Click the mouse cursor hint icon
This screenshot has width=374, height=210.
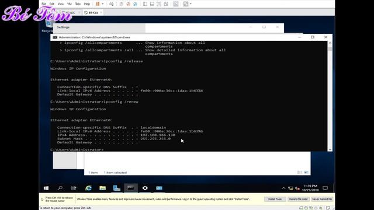tap(42, 199)
